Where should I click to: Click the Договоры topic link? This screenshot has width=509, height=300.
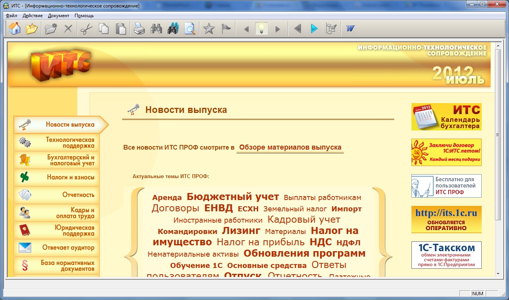[x=175, y=208]
